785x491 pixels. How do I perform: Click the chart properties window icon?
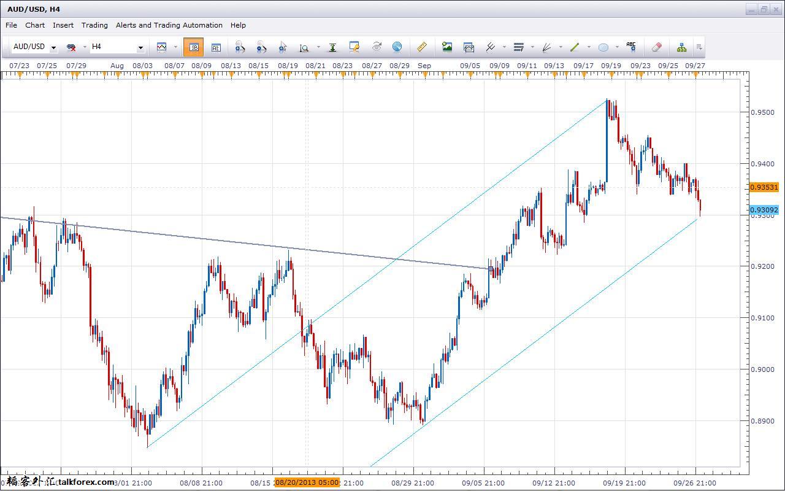(354, 47)
